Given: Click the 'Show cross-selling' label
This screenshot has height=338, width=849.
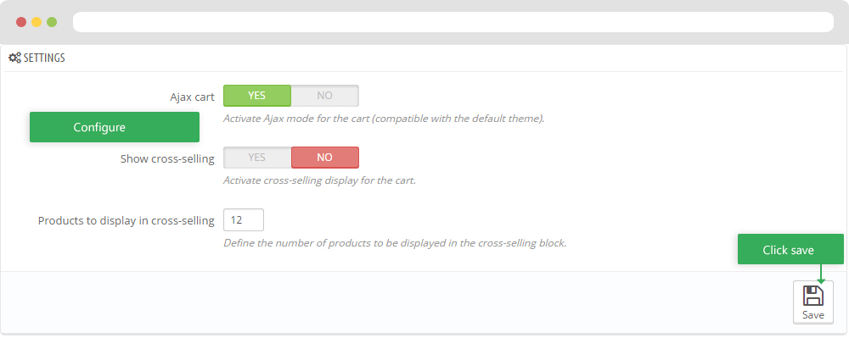Looking at the screenshot, I should [167, 159].
